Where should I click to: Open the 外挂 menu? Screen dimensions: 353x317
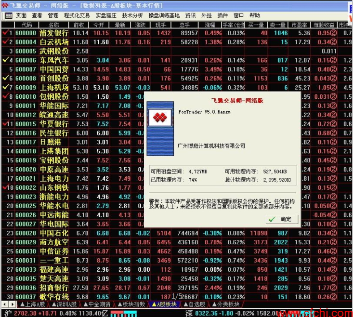207,15
